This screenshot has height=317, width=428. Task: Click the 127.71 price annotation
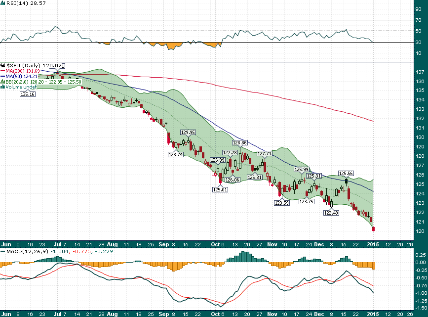pyautogui.click(x=265, y=154)
